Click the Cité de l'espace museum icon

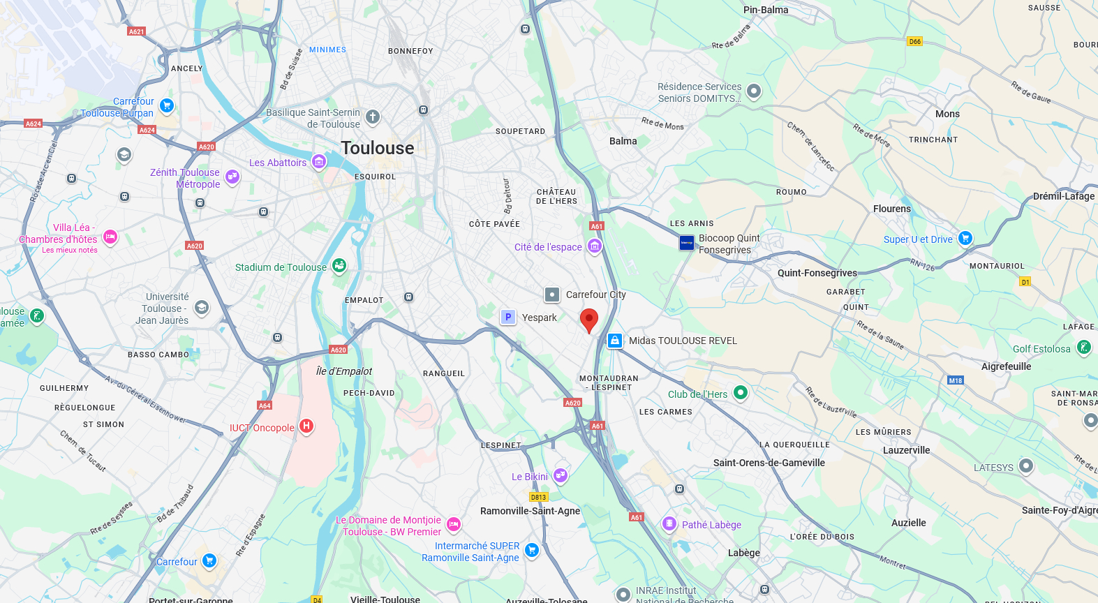[x=595, y=246]
